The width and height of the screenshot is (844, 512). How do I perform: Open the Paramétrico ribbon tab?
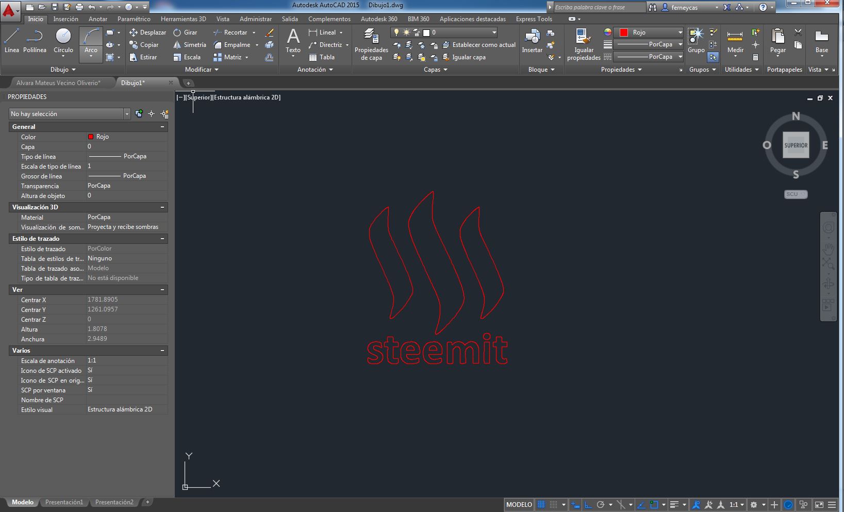pyautogui.click(x=134, y=19)
